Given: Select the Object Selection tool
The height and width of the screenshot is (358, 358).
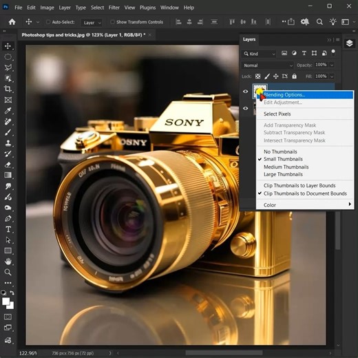Looking at the screenshot, I should tap(8, 78).
